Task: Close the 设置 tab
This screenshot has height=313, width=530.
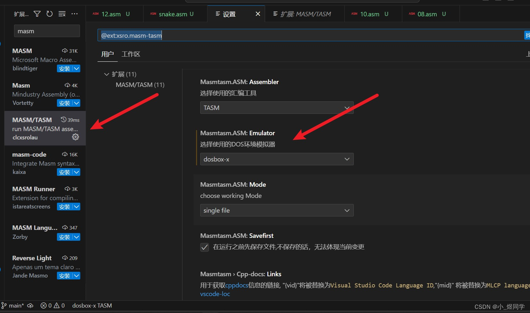Action: [258, 14]
